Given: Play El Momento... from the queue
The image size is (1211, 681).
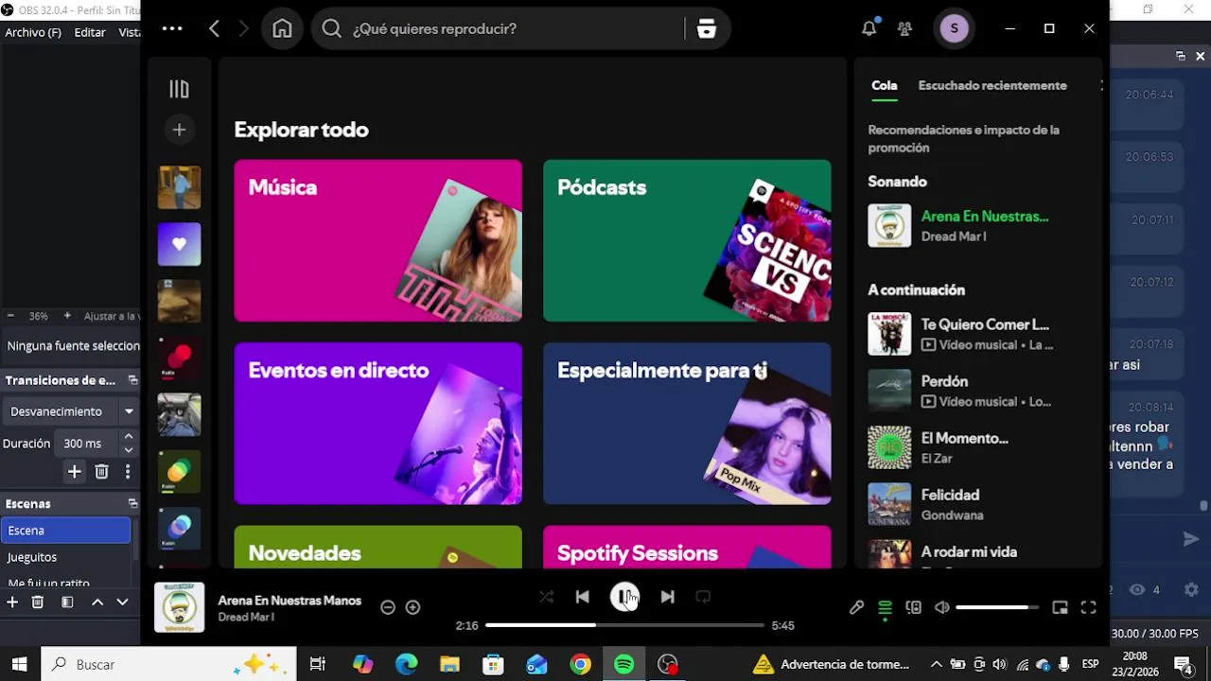Looking at the screenshot, I should pos(980,447).
